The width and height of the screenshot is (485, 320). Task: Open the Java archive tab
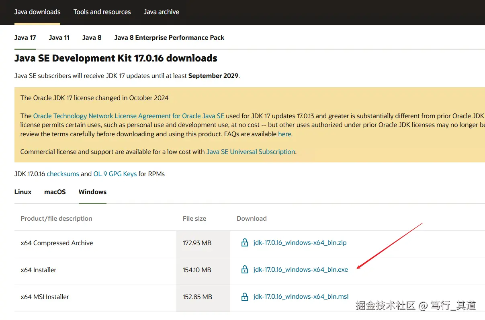pyautogui.click(x=162, y=12)
